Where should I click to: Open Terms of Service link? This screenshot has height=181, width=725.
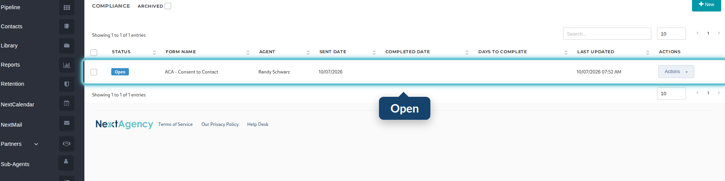175,124
